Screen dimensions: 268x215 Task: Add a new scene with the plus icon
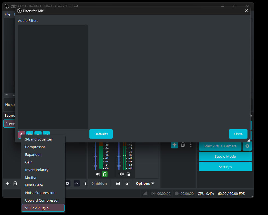click(7, 183)
